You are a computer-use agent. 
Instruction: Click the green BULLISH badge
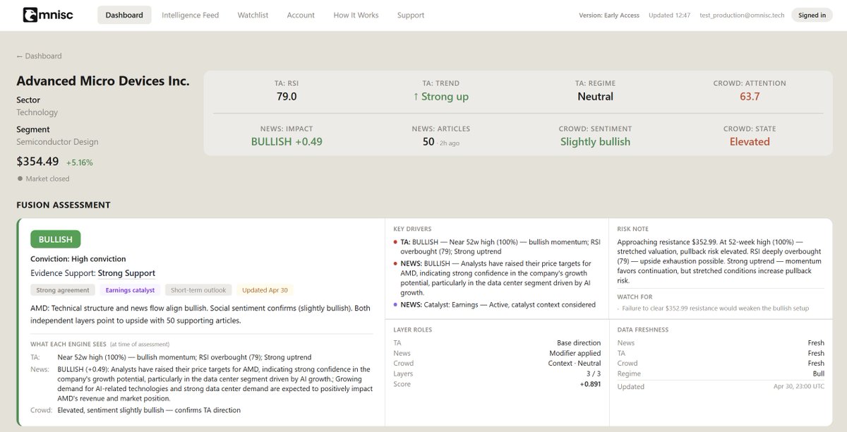pos(56,239)
